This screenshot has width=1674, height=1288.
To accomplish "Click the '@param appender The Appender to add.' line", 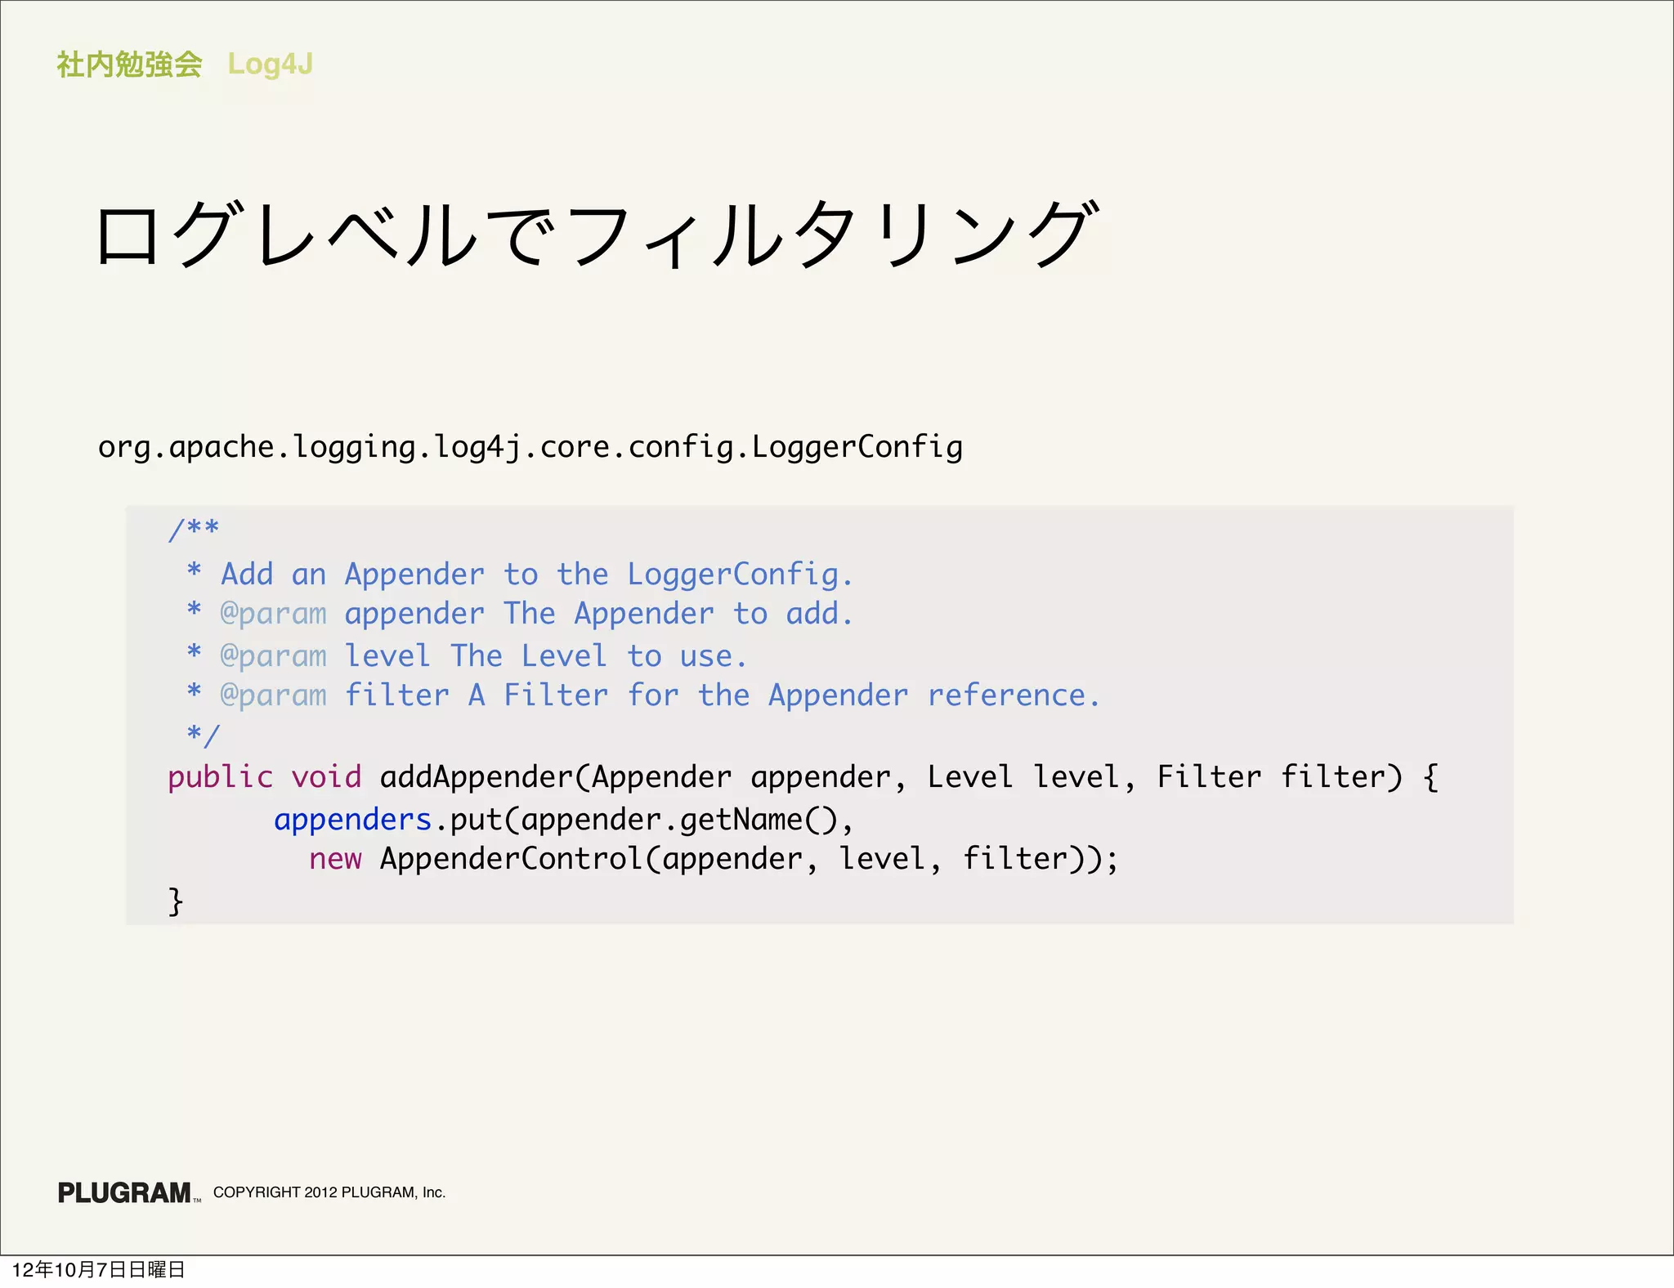I will [x=520, y=615].
